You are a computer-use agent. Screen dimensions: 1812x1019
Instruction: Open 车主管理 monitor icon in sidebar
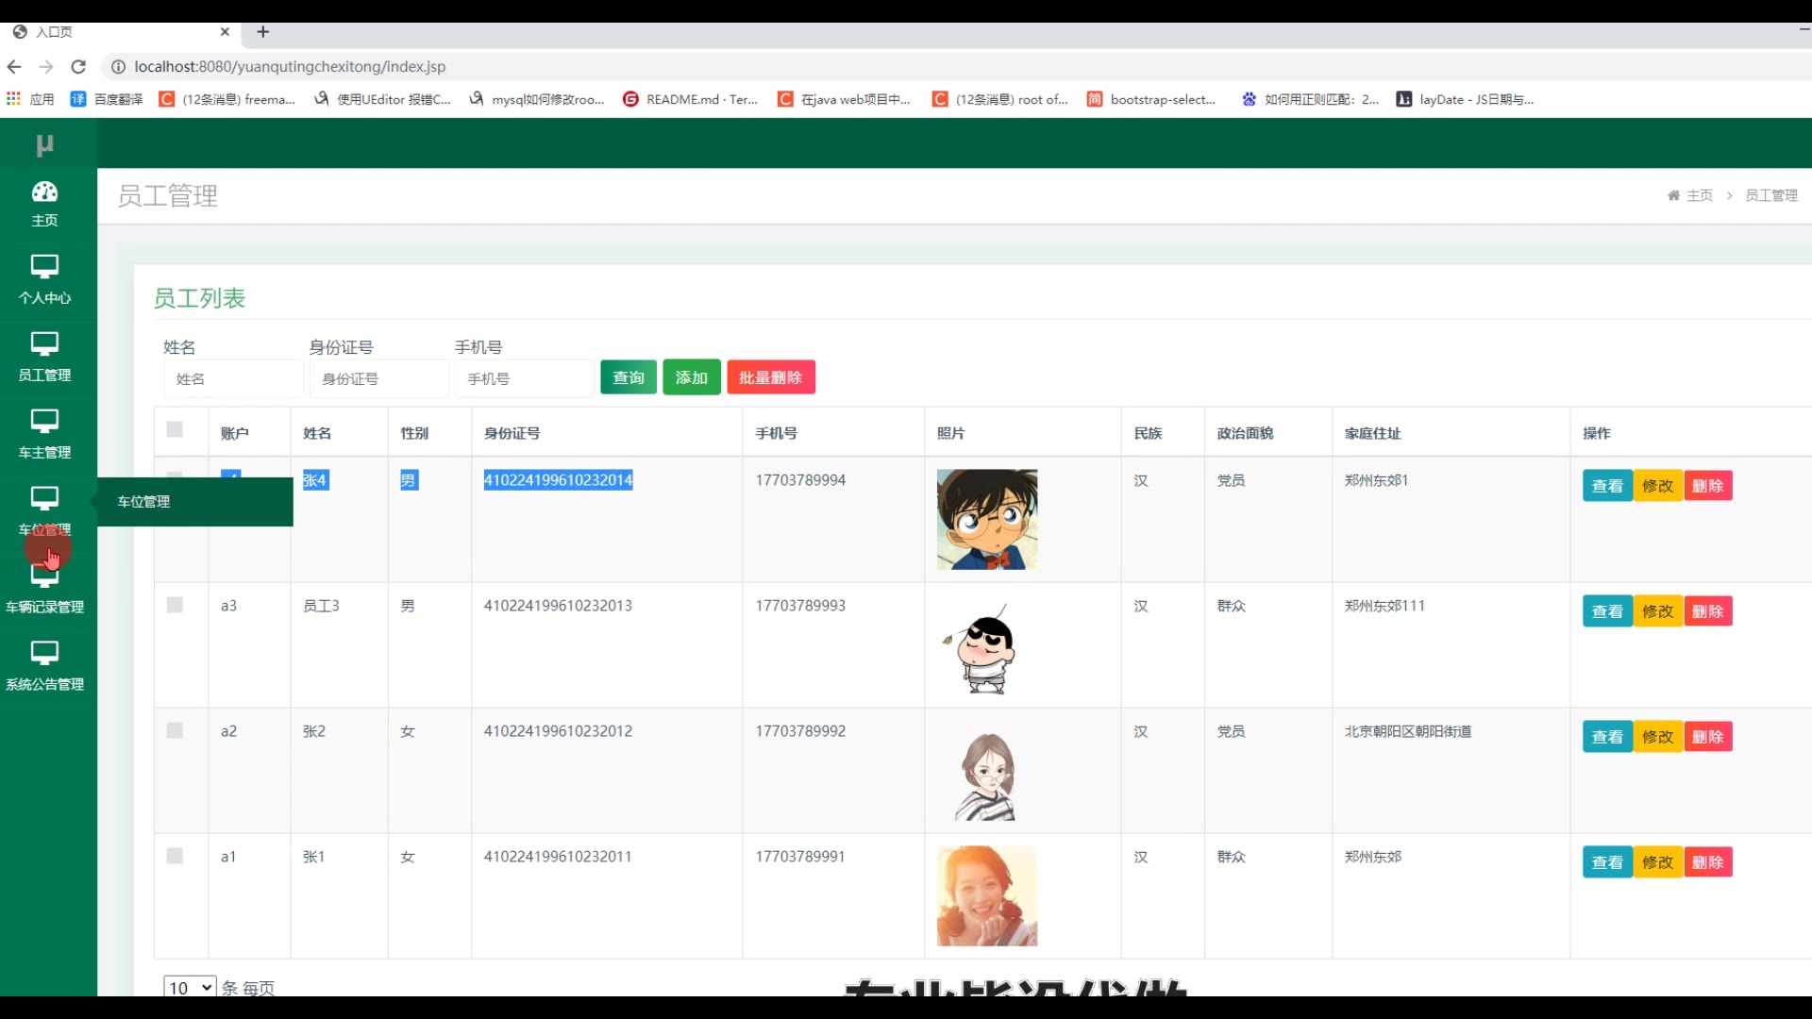44,421
